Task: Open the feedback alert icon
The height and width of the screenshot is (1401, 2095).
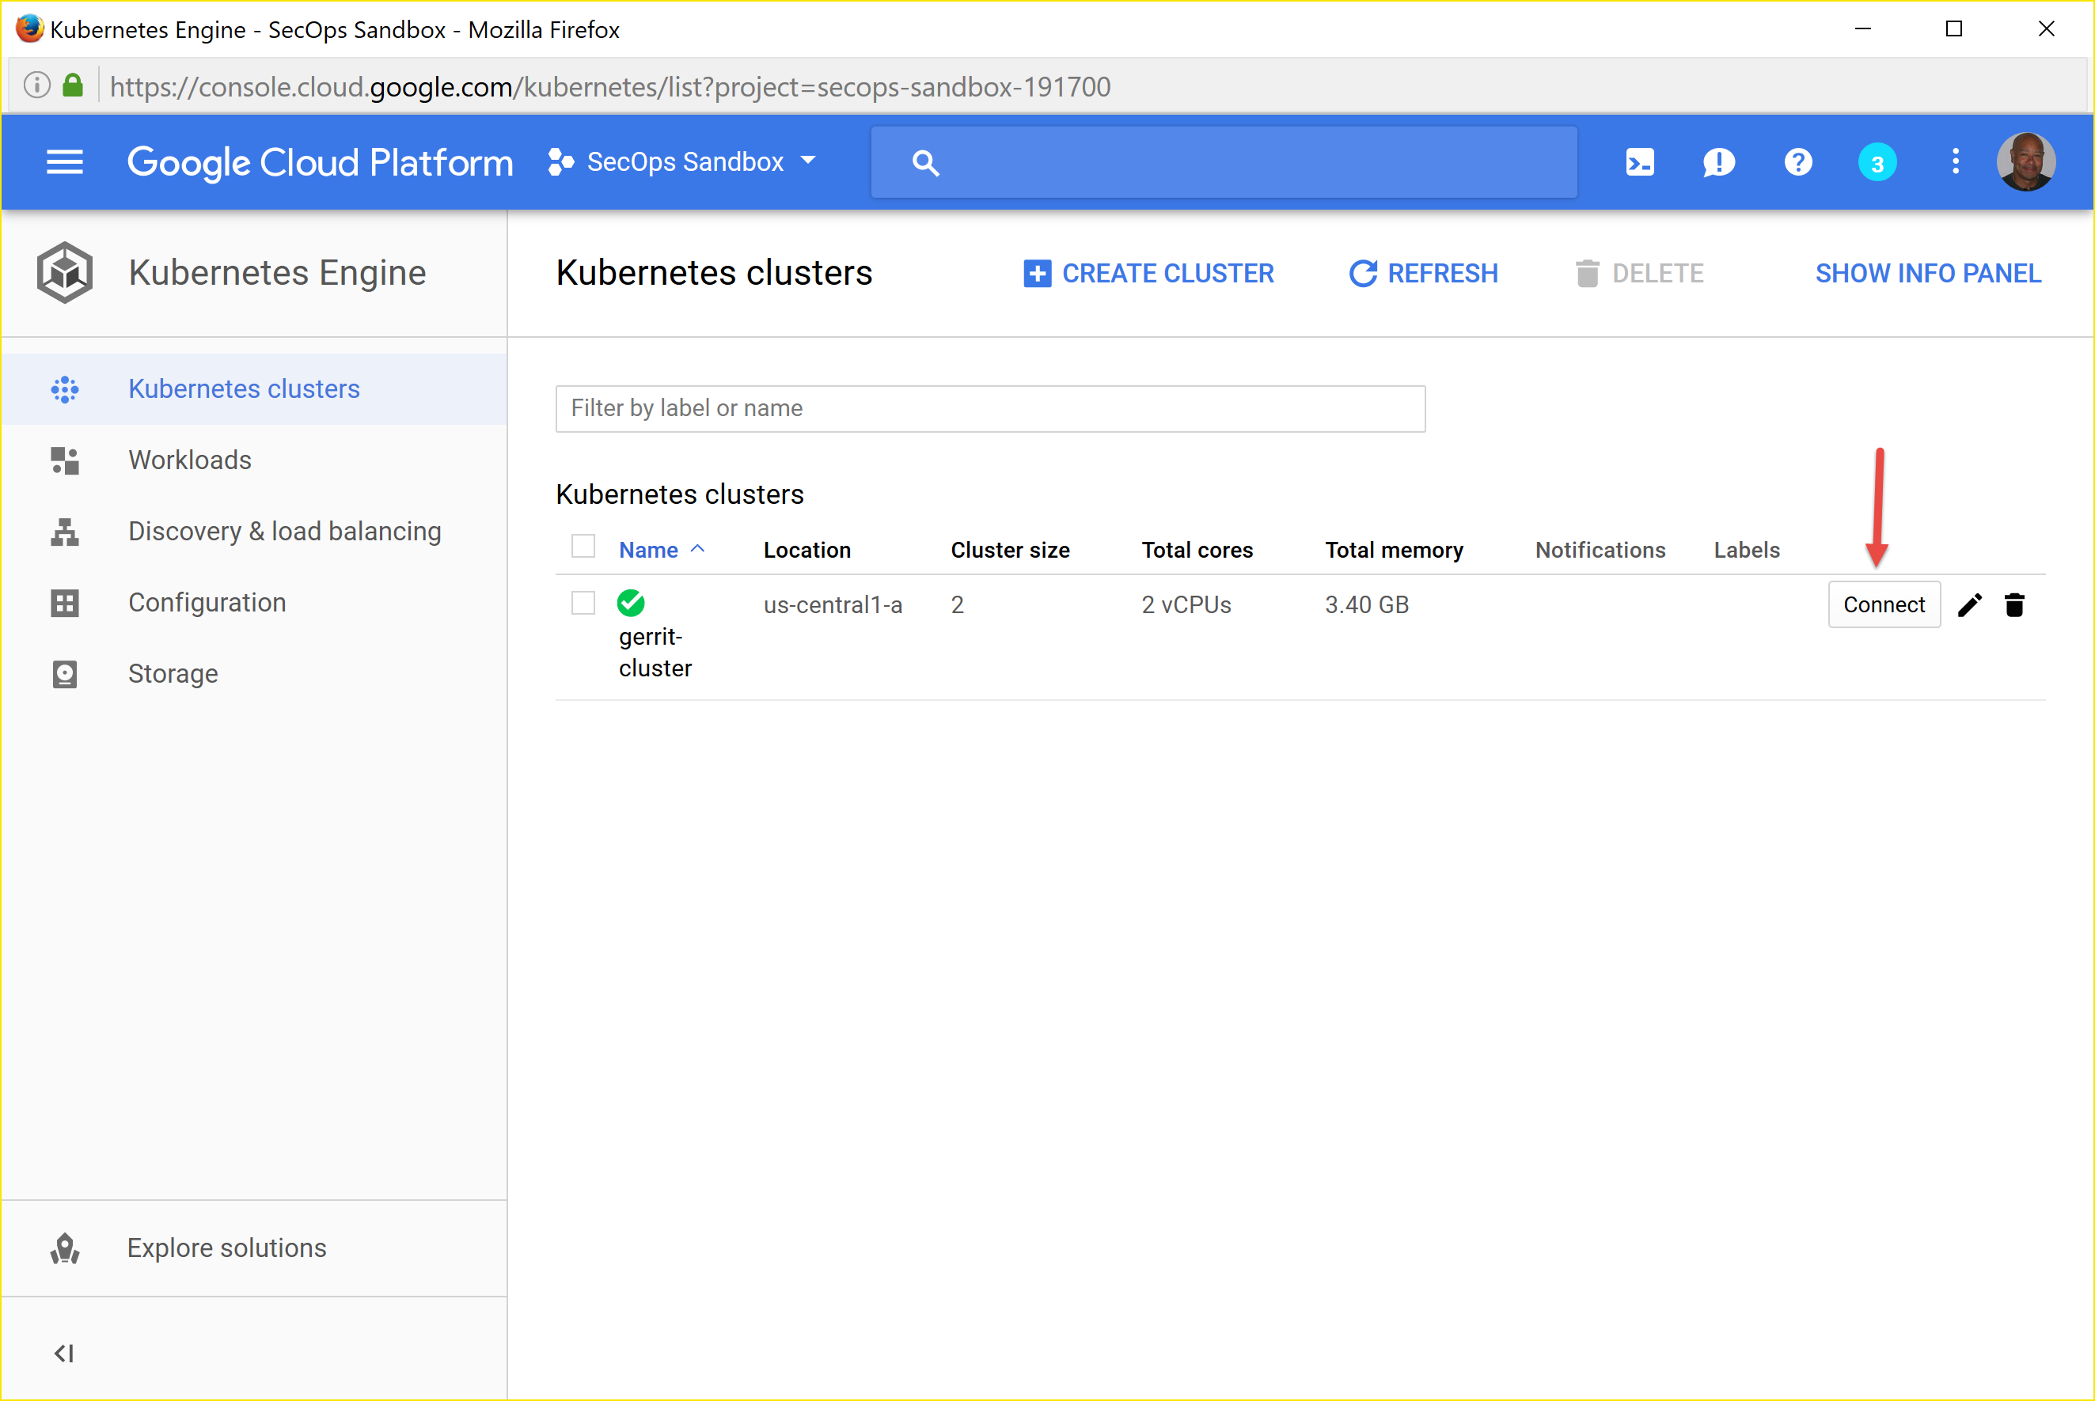Action: (1717, 163)
